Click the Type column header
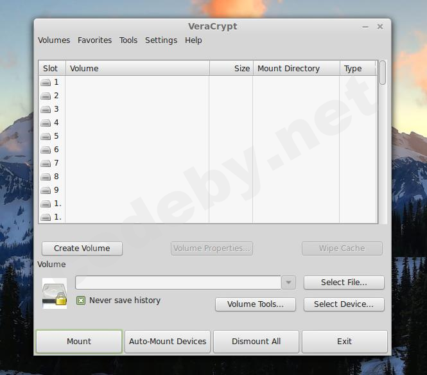 (x=358, y=68)
